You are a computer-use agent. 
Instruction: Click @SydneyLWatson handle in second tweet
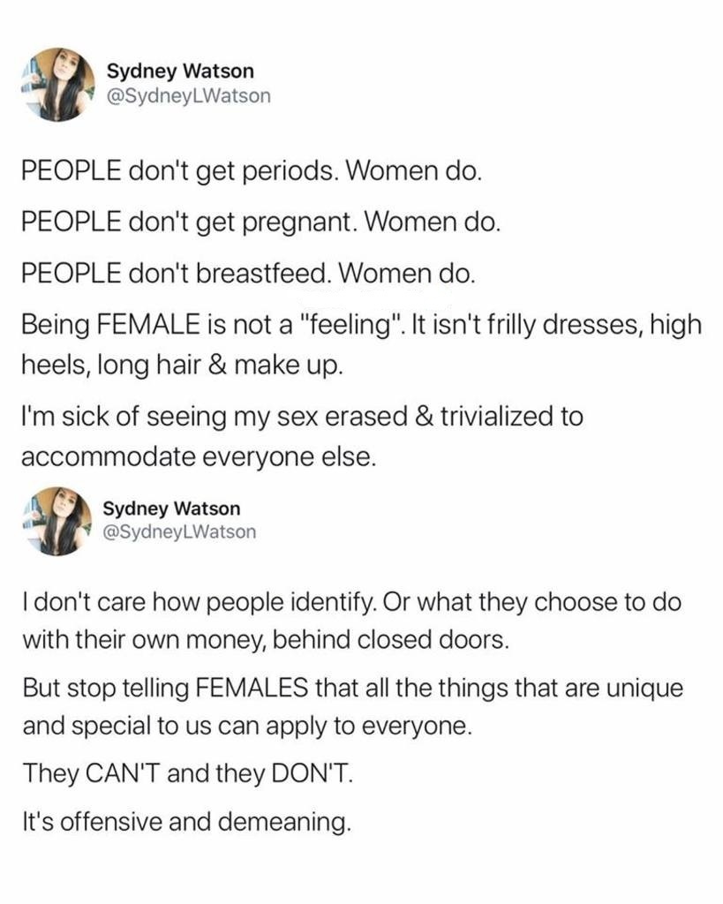click(180, 531)
